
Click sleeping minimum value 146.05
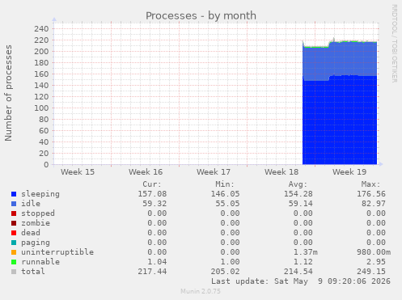(225, 194)
